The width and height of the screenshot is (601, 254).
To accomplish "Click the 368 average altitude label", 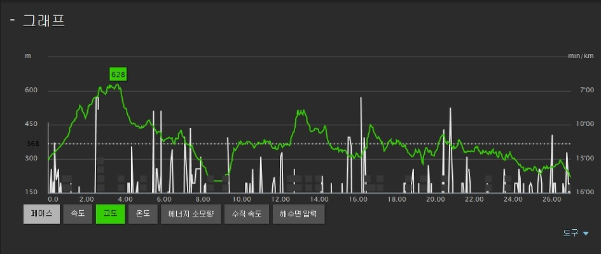I will click(33, 144).
